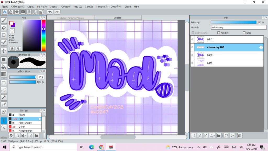268x151 pixels.
Task: Open Windows Start menu
Action: (5, 147)
